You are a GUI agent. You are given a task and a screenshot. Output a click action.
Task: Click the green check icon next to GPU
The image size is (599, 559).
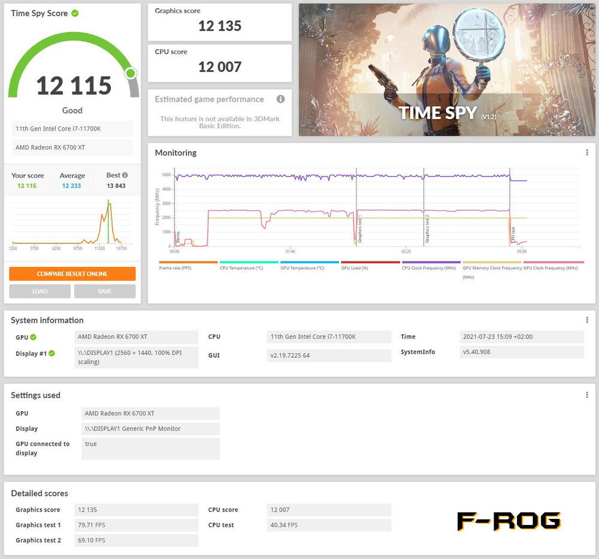pos(34,337)
